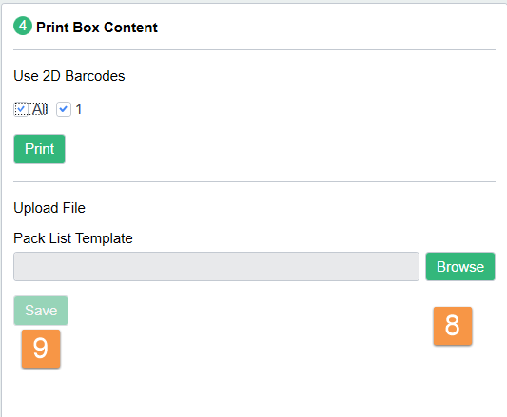Click the Upload File section label
507x417 pixels.
pos(49,208)
